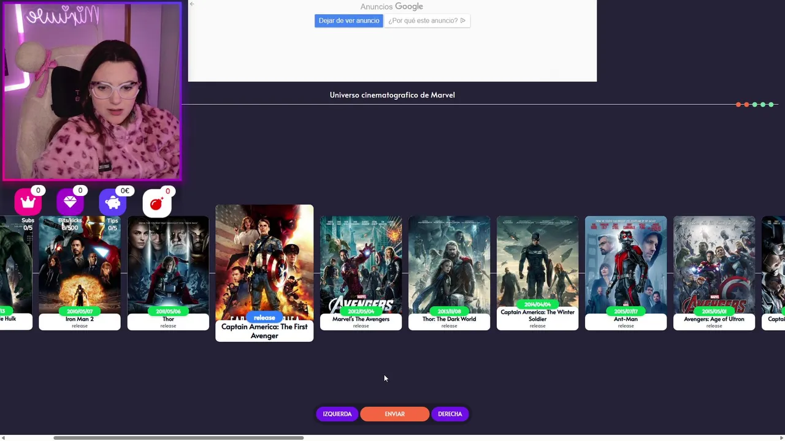Select the Iron Man 2 poster card
Image resolution: width=785 pixels, height=441 pixels.
click(x=80, y=273)
